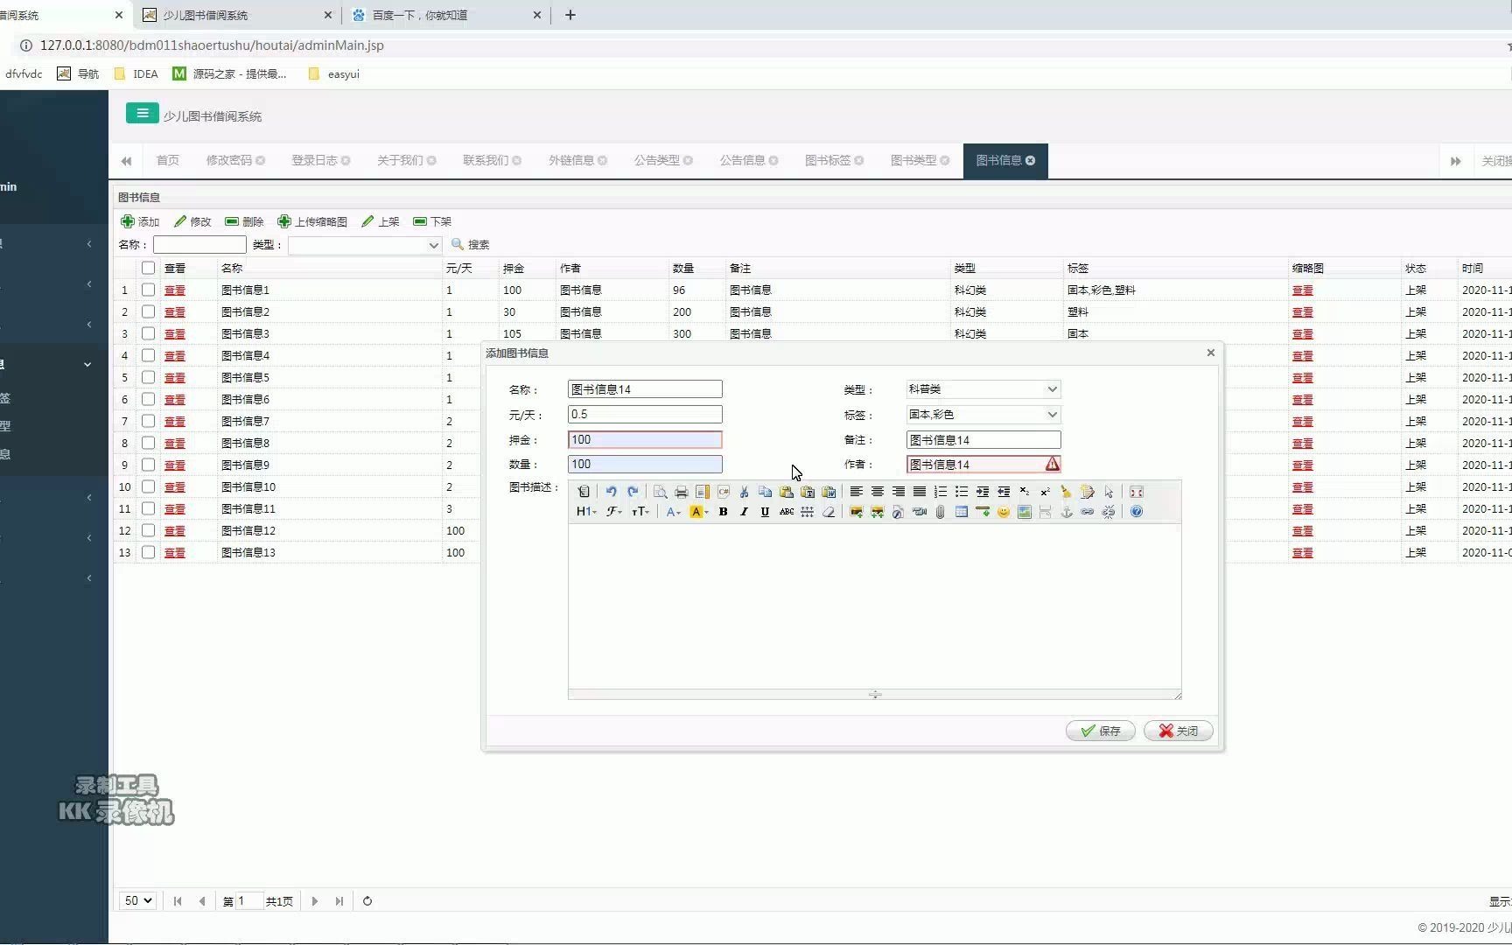1512x945 pixels.
Task: Open the font family dropdown in editor
Action: (x=614, y=512)
